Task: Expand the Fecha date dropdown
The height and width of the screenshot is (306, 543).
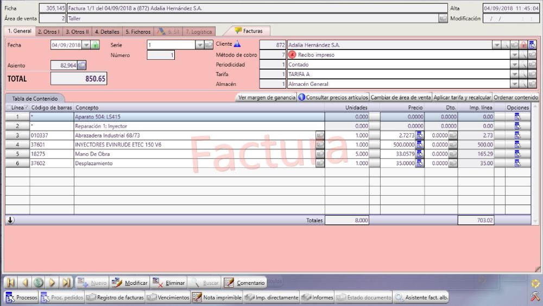Action: [x=86, y=45]
